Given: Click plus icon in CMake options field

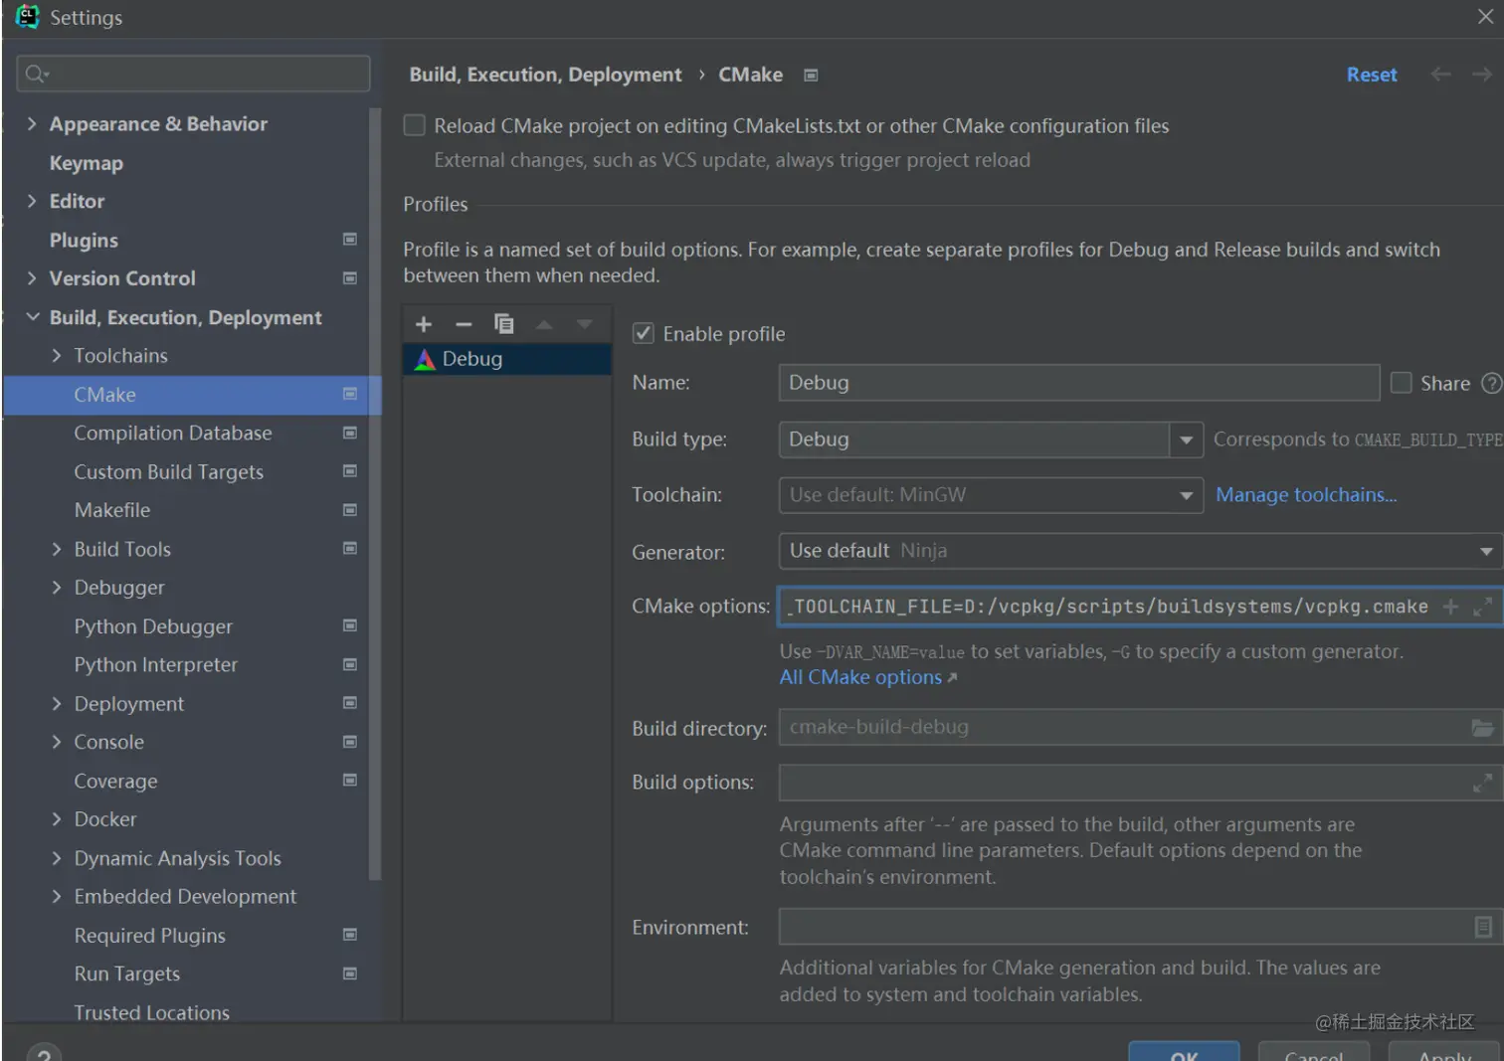Looking at the screenshot, I should pyautogui.click(x=1450, y=607).
